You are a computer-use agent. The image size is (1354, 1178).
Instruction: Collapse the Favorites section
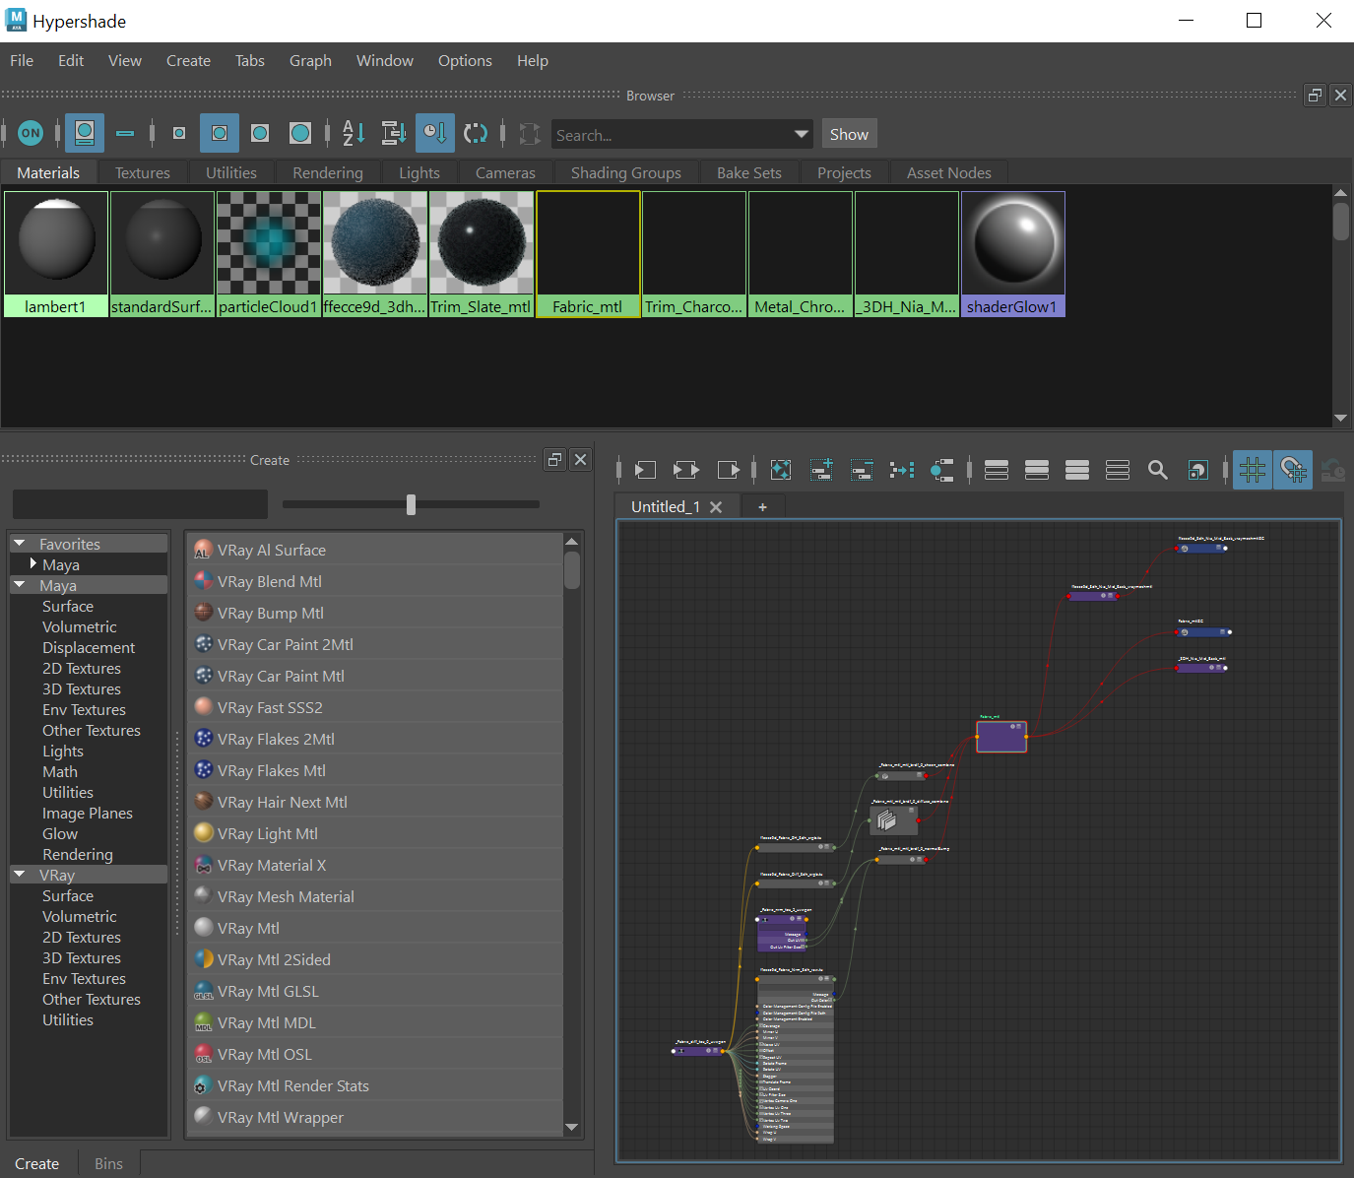click(x=19, y=544)
